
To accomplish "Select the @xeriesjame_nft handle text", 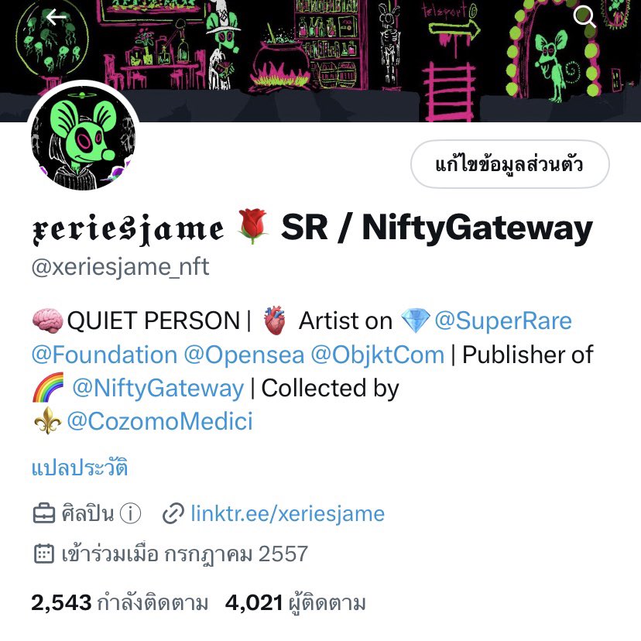I will tap(121, 266).
